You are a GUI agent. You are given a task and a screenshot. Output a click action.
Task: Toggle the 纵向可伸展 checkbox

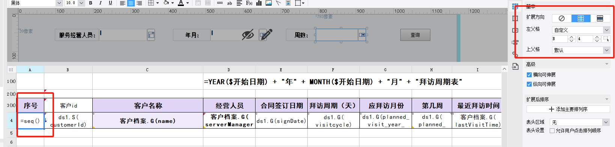(x=529, y=84)
